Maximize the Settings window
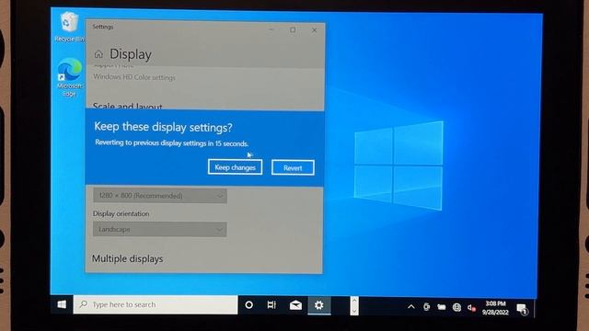The height and width of the screenshot is (331, 589). (x=293, y=30)
